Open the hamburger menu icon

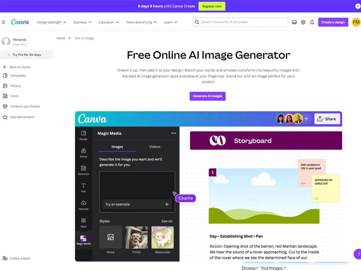tap(3, 22)
